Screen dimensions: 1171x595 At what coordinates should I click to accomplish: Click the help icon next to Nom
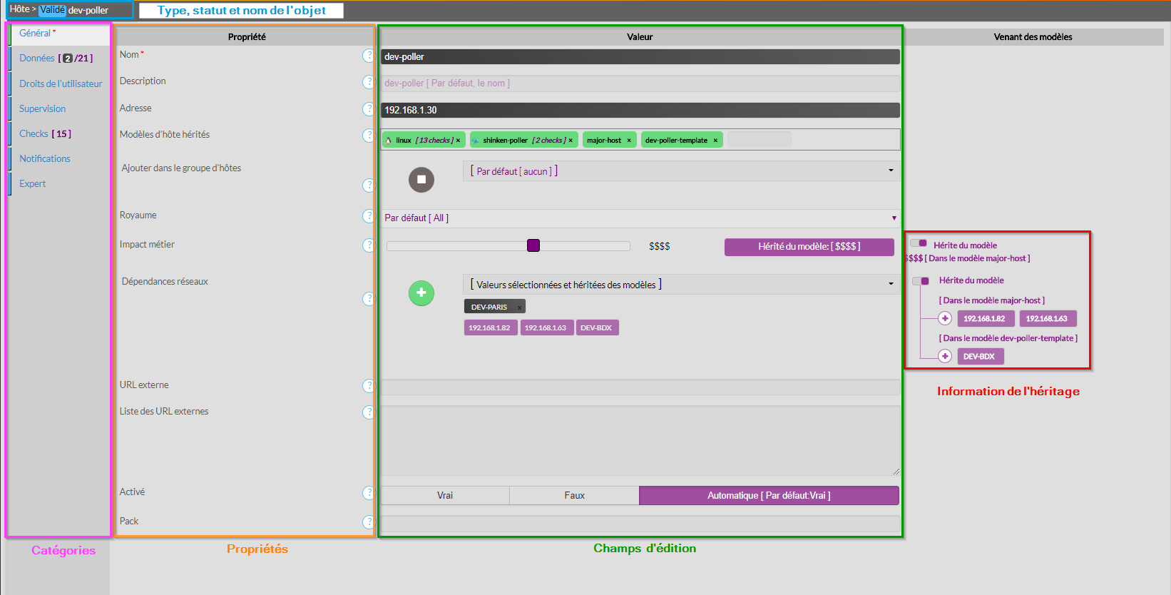click(x=368, y=56)
